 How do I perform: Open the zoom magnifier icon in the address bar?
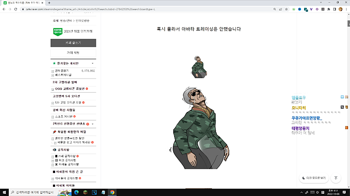click(275, 9)
